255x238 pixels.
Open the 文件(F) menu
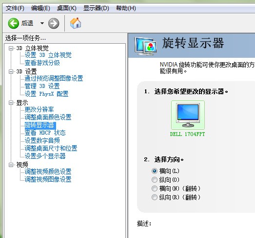point(15,8)
